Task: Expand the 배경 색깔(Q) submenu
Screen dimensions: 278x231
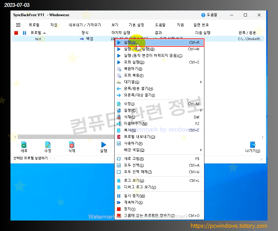Action: [159, 150]
